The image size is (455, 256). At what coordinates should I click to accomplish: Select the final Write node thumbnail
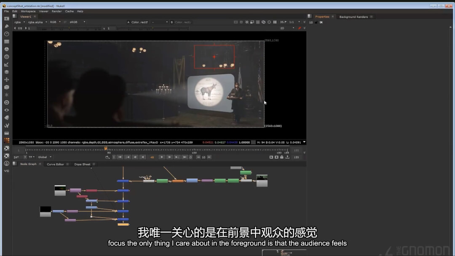pos(262,181)
